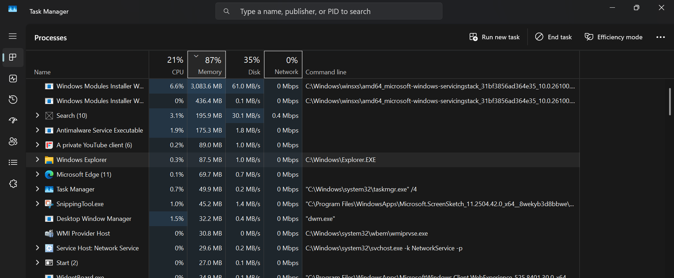Click the C:\Windows\Explorer.EXE command line
The width and height of the screenshot is (674, 278).
tap(341, 160)
